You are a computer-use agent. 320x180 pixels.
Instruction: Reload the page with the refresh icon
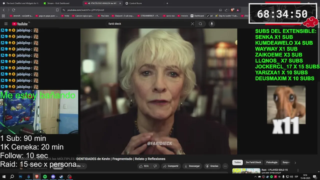(x=13, y=10)
